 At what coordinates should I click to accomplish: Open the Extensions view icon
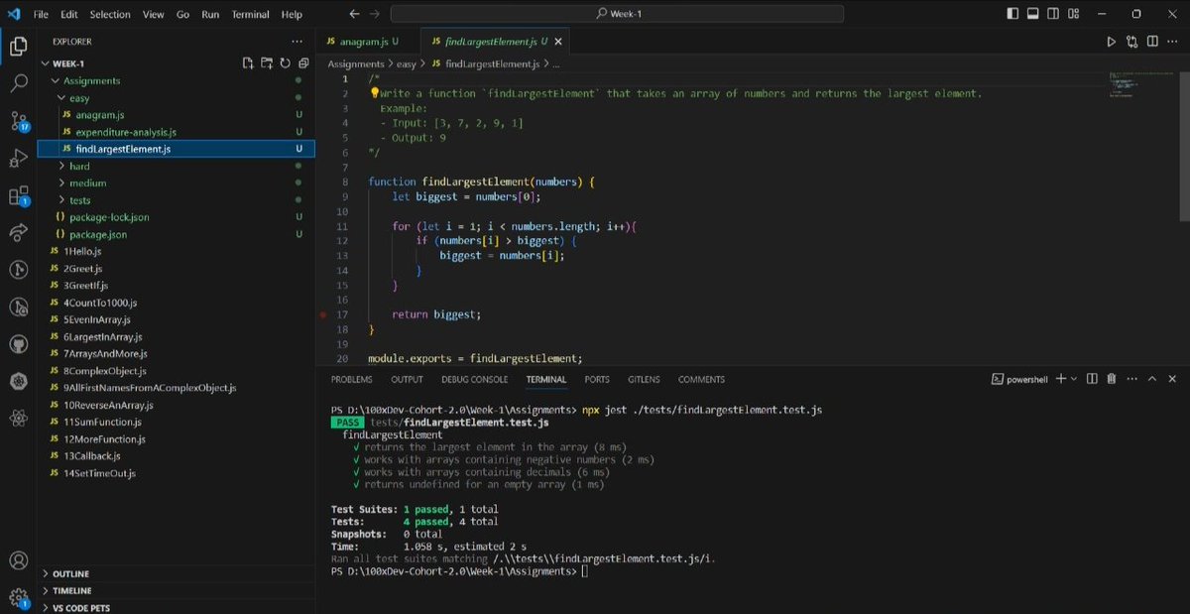click(18, 195)
